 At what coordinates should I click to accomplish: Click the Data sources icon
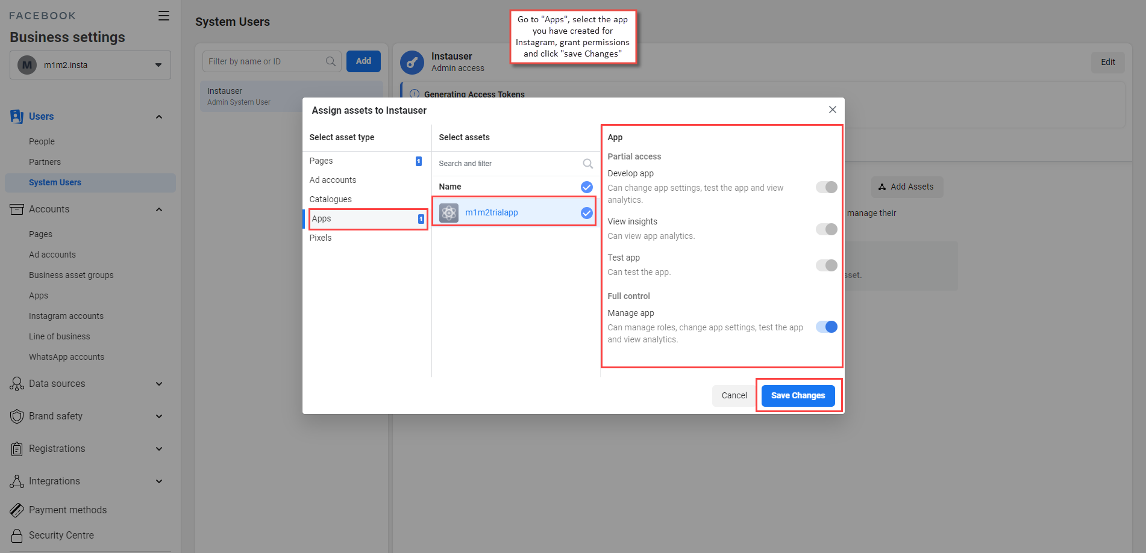click(17, 384)
